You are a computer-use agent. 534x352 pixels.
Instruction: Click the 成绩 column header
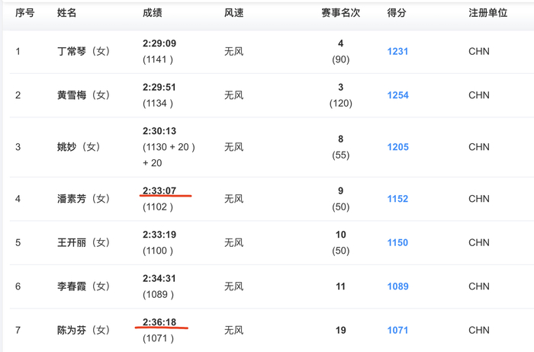coord(153,13)
